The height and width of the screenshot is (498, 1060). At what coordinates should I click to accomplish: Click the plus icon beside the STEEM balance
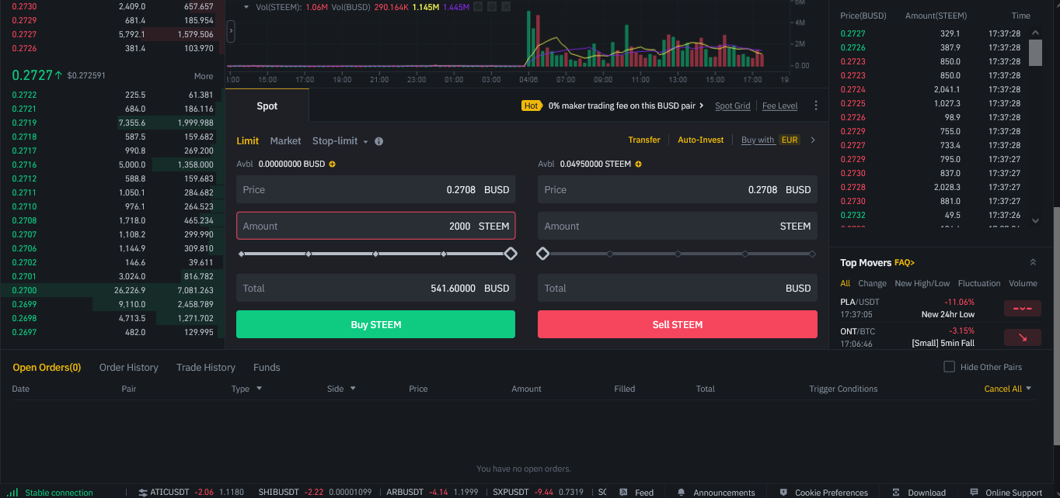(639, 164)
